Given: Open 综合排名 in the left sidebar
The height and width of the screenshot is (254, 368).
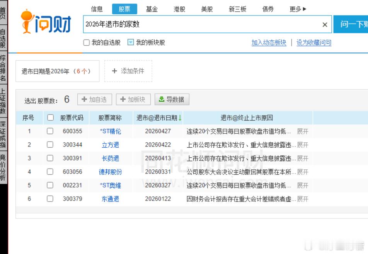Looking at the screenshot, I should point(3,68).
